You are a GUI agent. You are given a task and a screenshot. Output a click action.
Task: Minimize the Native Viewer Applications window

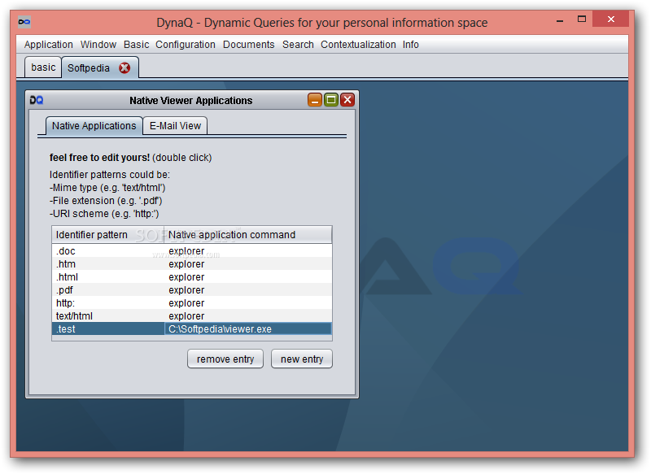(x=315, y=100)
